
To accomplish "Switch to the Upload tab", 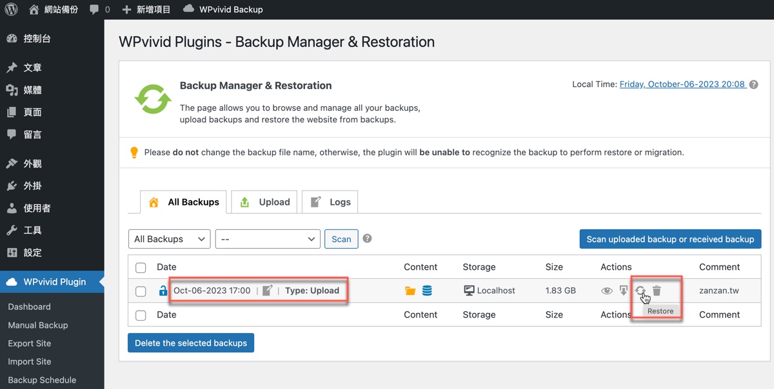I will 264,202.
